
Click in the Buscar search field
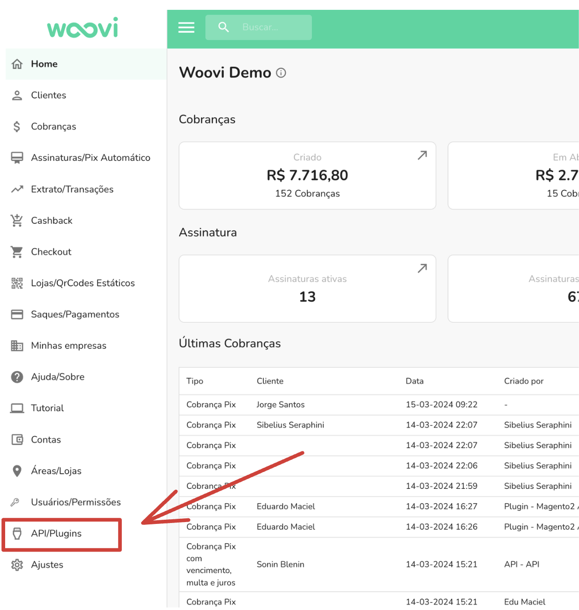[x=272, y=28]
